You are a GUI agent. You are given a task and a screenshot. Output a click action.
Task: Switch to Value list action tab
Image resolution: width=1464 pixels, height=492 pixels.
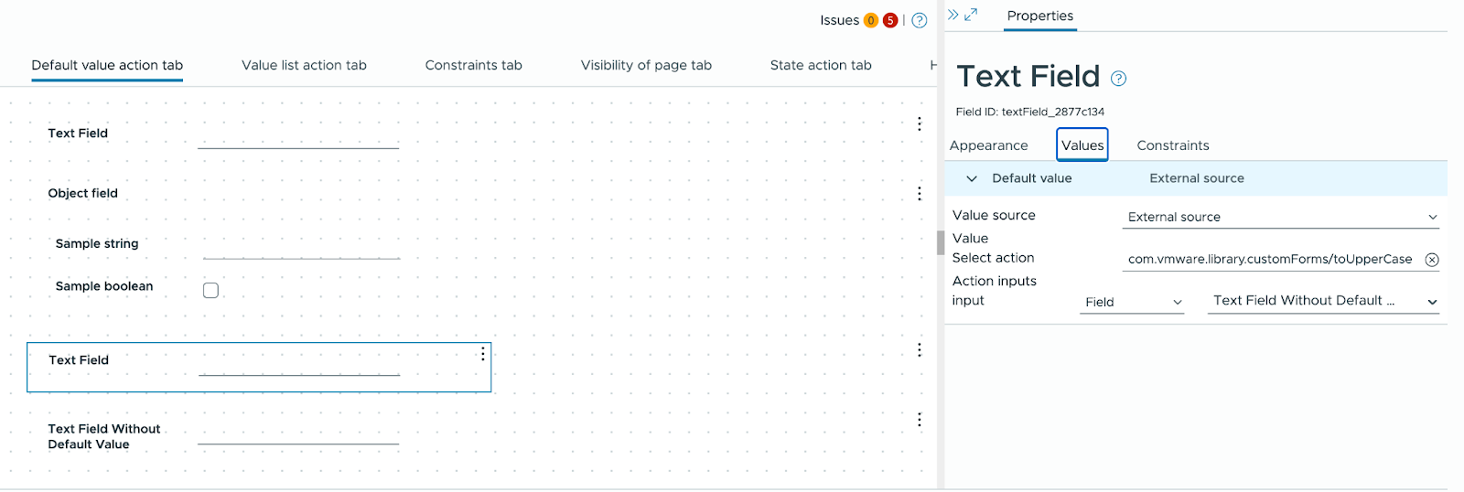coord(304,66)
